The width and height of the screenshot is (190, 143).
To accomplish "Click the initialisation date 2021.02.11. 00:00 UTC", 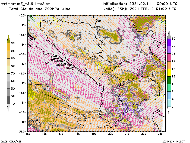I will 153,4.
